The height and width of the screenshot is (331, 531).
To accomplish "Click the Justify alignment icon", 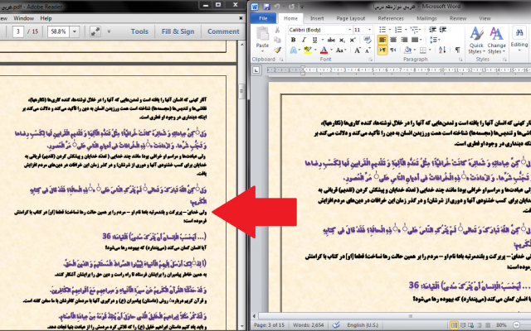I will coord(415,40).
